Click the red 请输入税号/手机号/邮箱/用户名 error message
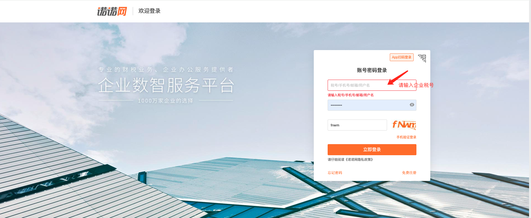This screenshot has width=531, height=218. 351,95
